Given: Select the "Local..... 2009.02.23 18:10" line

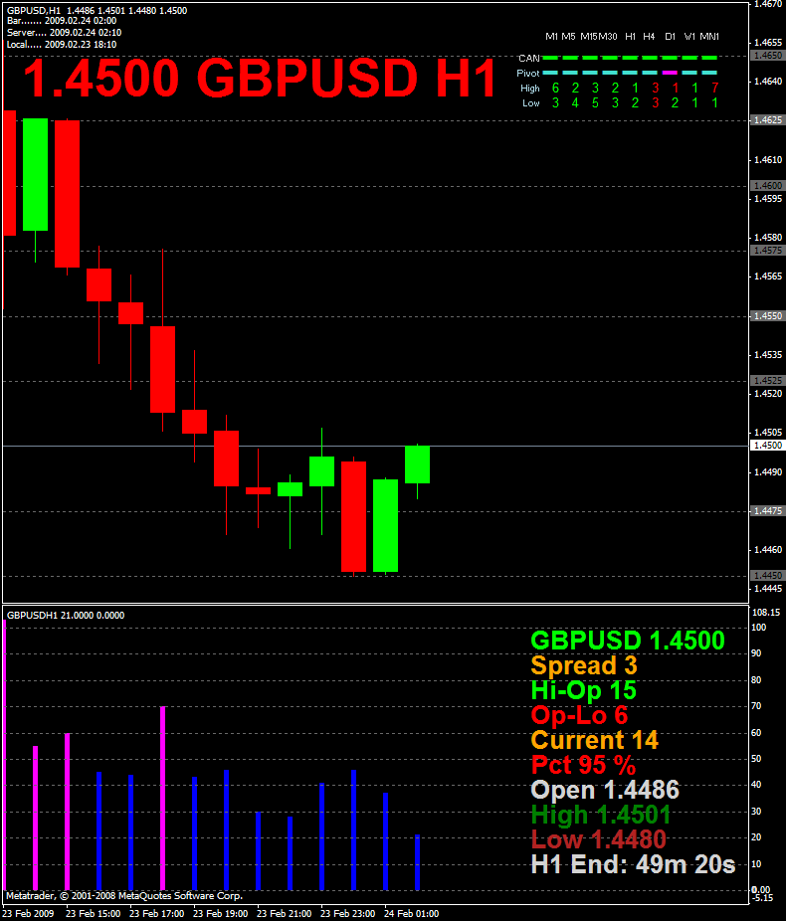Looking at the screenshot, I should [x=62, y=45].
